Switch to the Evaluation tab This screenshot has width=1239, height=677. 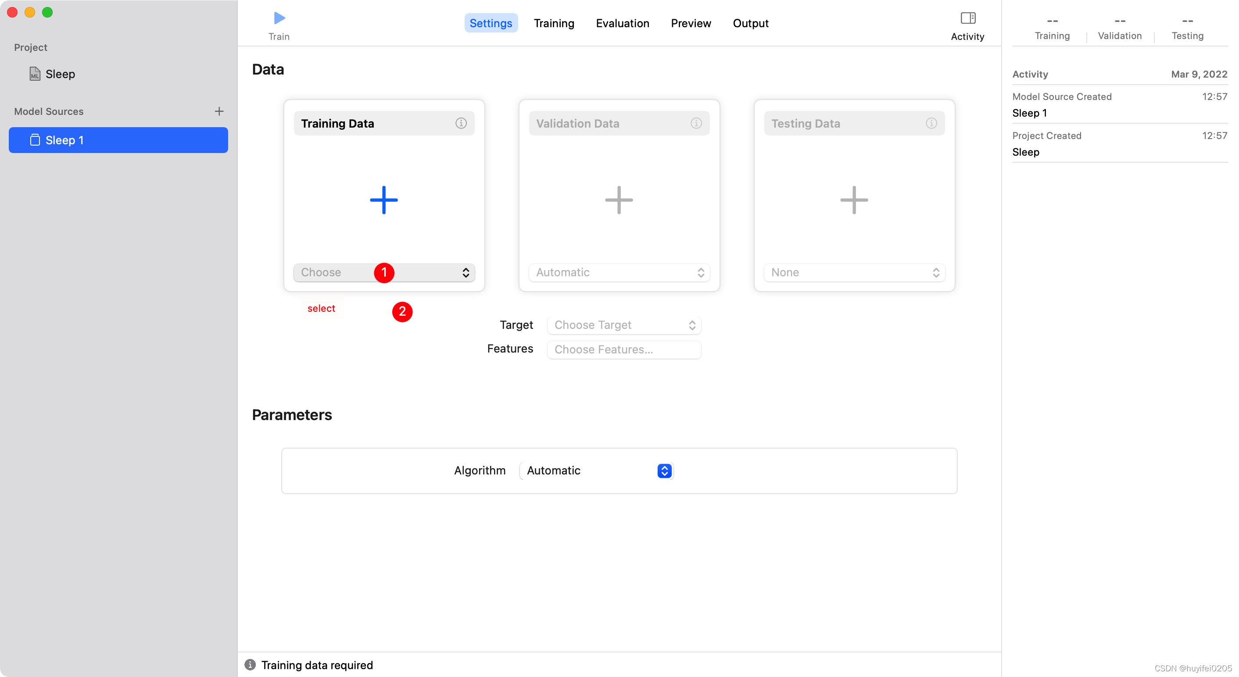pos(623,23)
